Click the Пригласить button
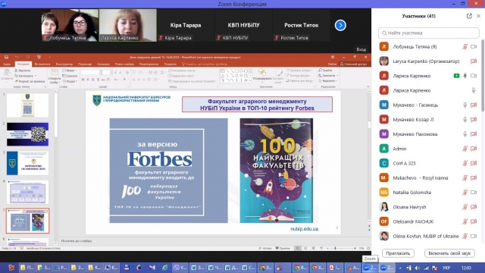 [398, 253]
